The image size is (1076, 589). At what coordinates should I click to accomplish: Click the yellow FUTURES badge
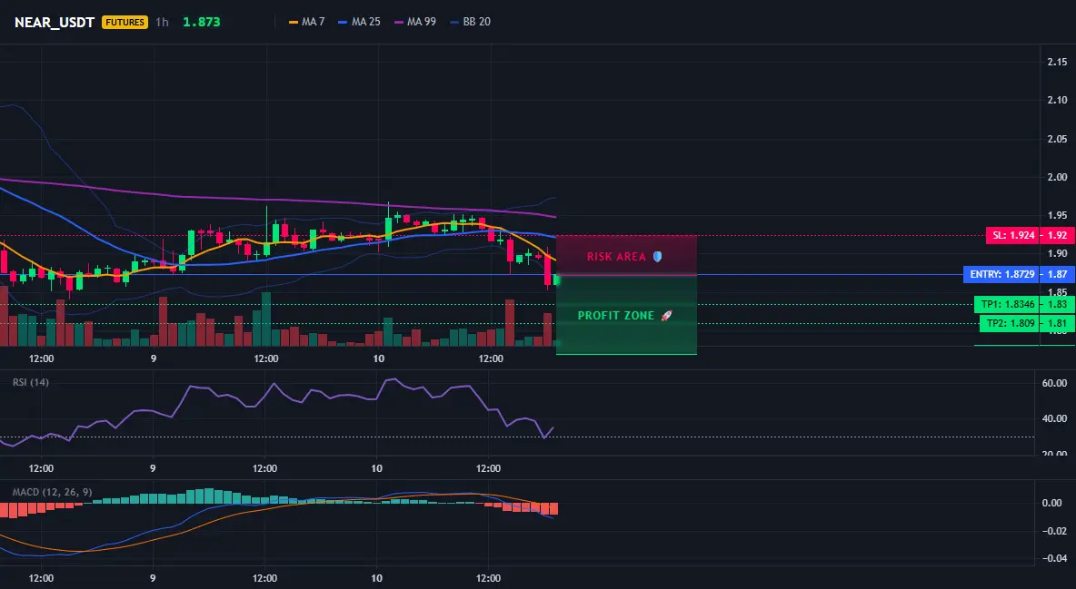coord(125,22)
